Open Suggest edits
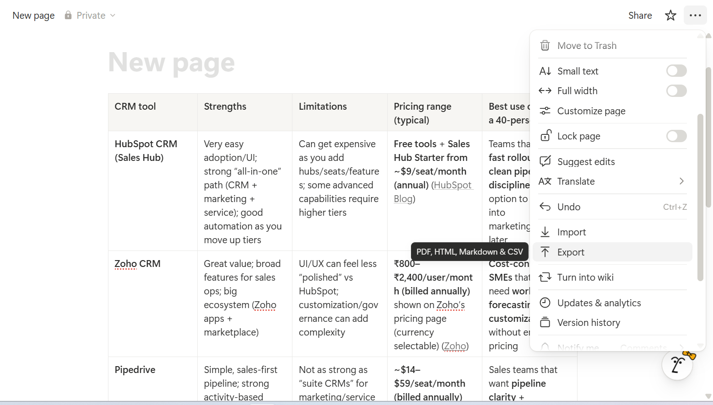This screenshot has width=713, height=405. coord(586,161)
